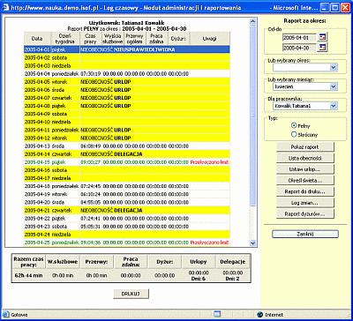This screenshot has height=321, width=353.
Task: Click the W.służbowe summary header
Action: 63,262
